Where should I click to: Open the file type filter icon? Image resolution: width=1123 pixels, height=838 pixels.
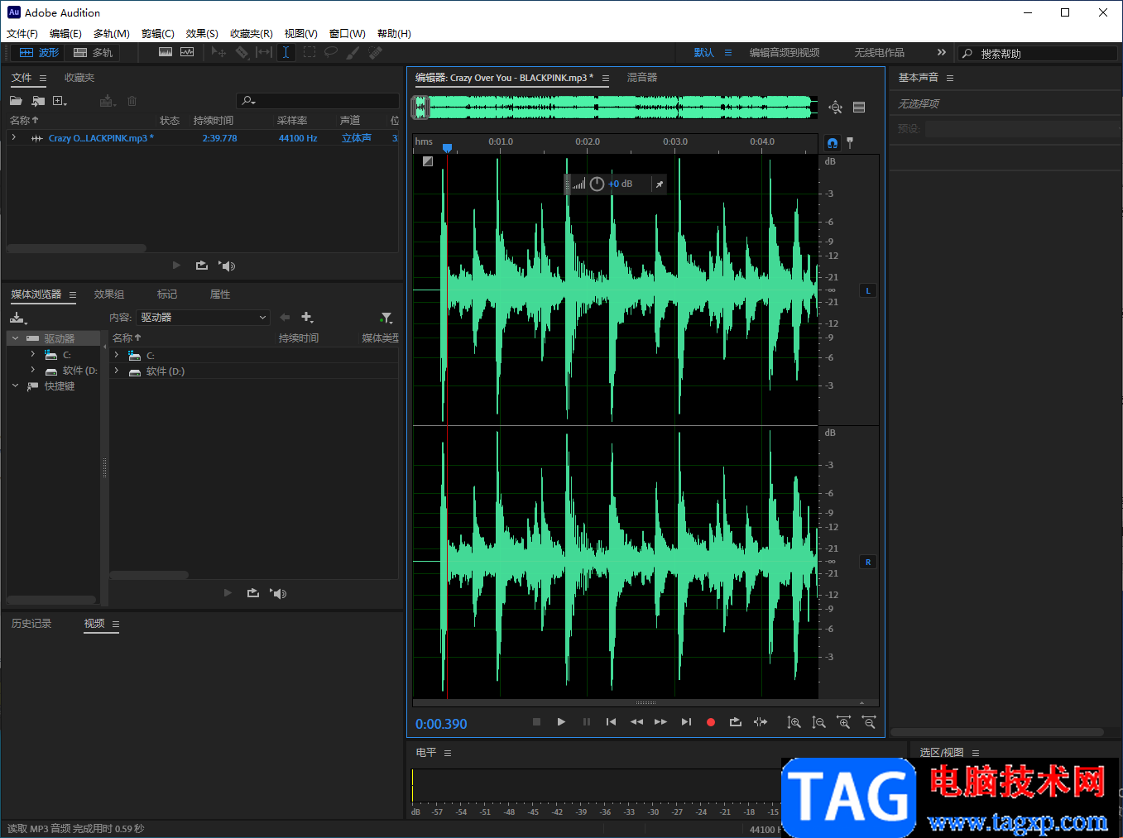tap(386, 318)
